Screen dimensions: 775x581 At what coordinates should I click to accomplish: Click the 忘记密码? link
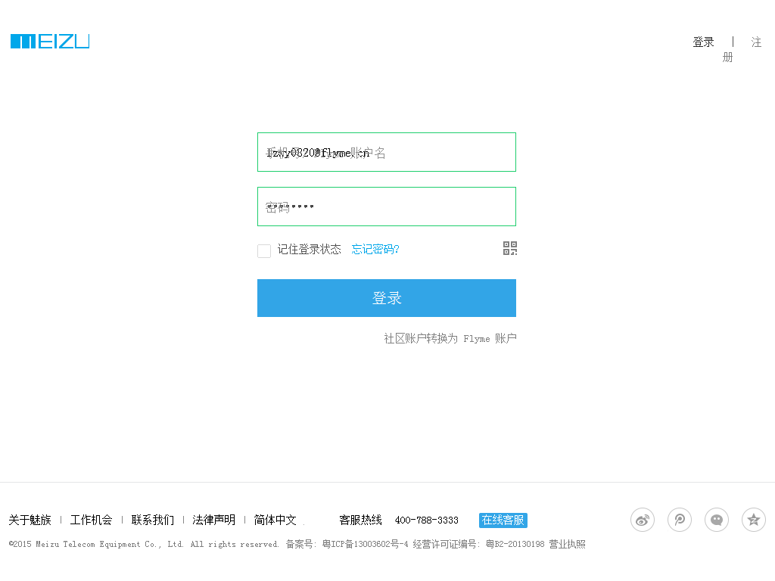tap(375, 249)
